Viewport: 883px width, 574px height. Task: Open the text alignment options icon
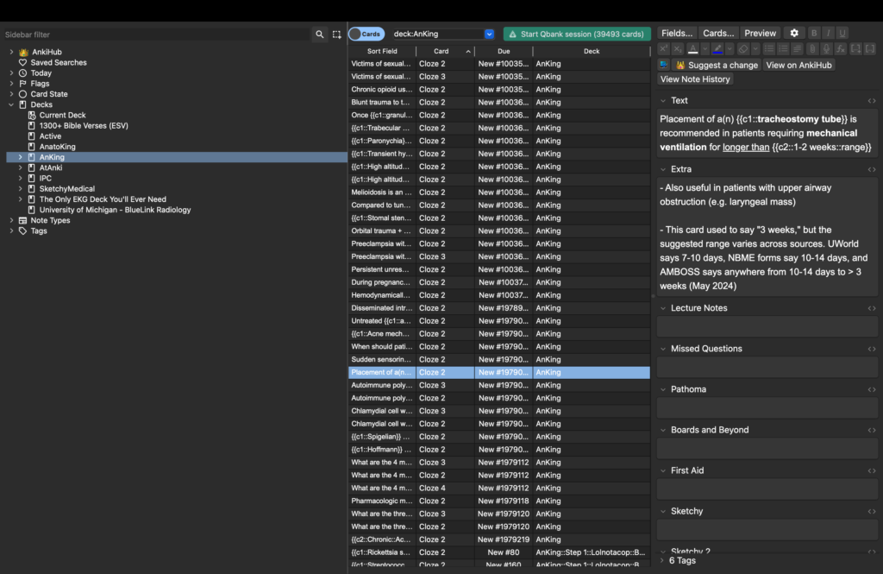798,49
